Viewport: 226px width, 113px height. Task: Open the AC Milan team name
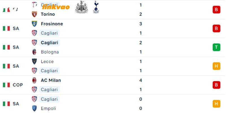(x=51, y=80)
